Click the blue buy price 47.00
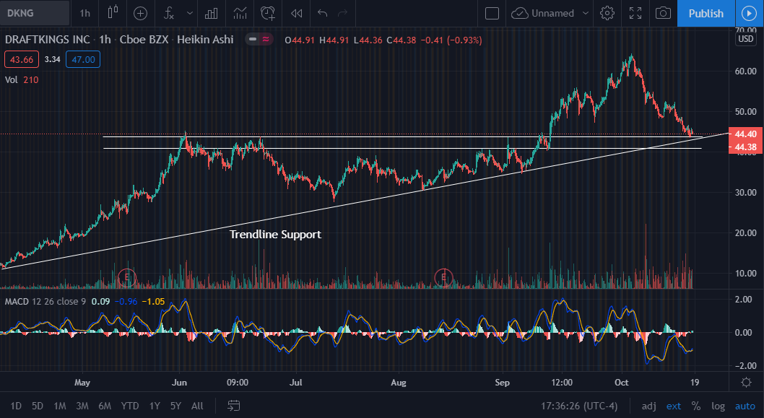Screen dimensions: 764x418 (83, 59)
